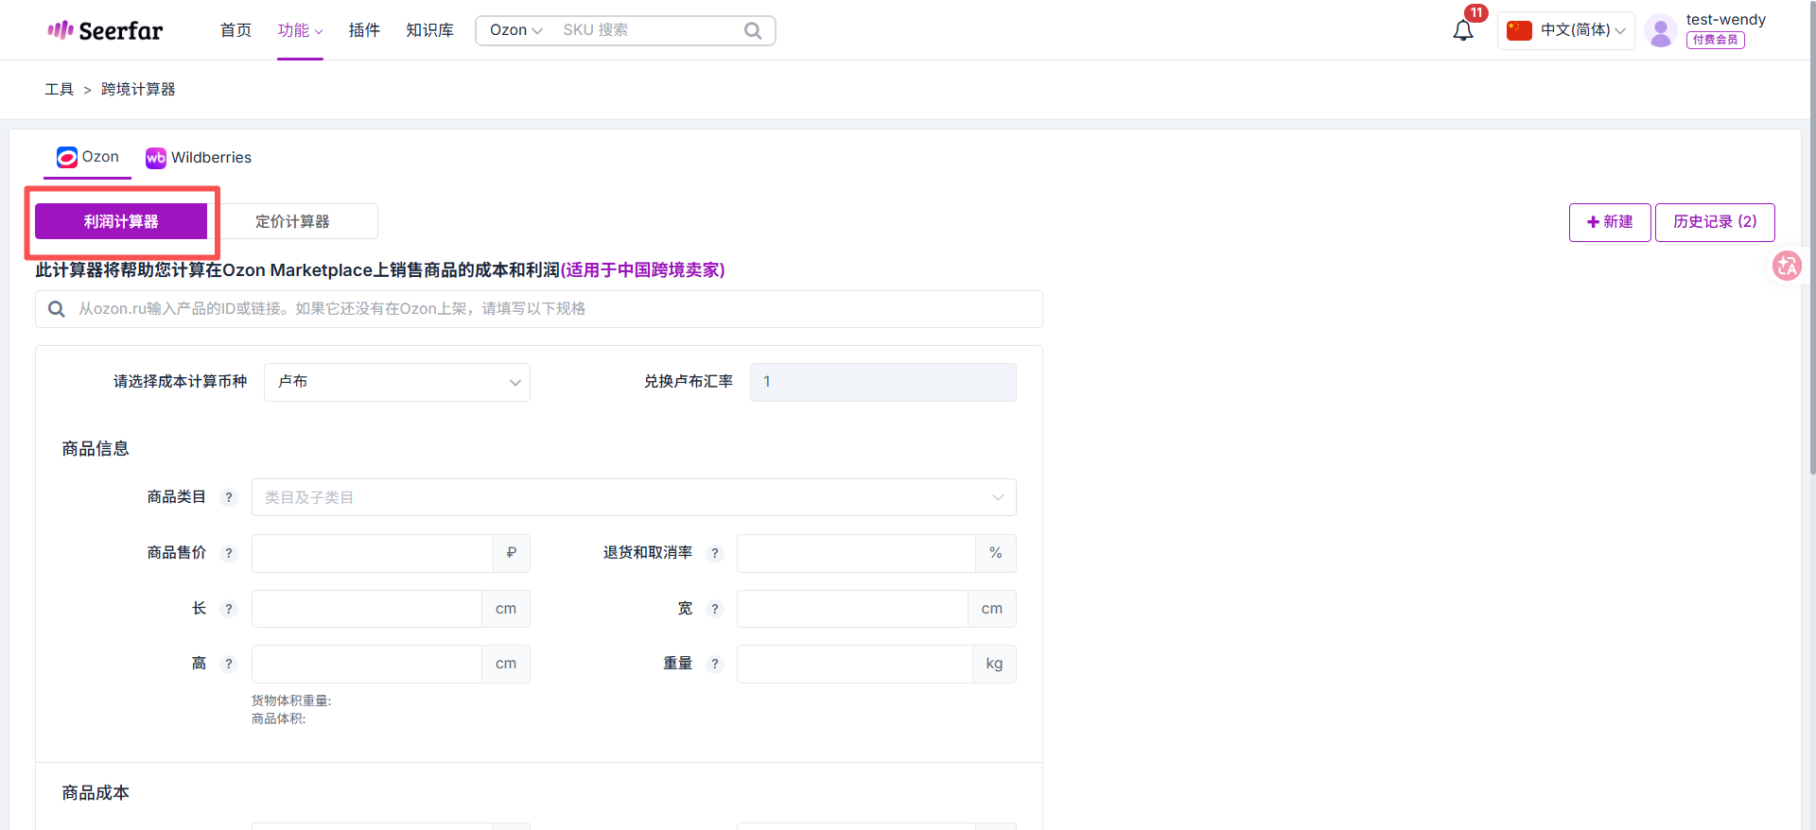Click help icon next to 商品类目
The image size is (1816, 830).
(x=229, y=497)
